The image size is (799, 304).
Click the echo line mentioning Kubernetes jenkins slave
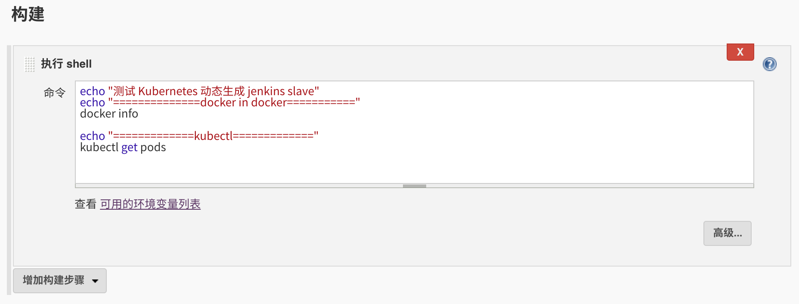click(x=199, y=91)
